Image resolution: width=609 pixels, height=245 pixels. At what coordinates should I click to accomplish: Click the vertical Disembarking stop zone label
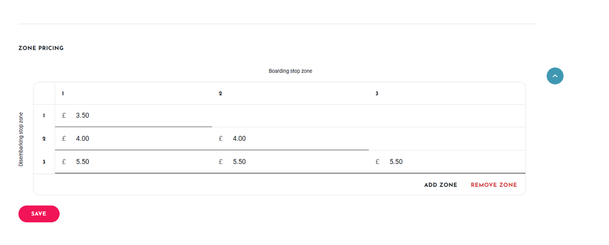(21, 139)
